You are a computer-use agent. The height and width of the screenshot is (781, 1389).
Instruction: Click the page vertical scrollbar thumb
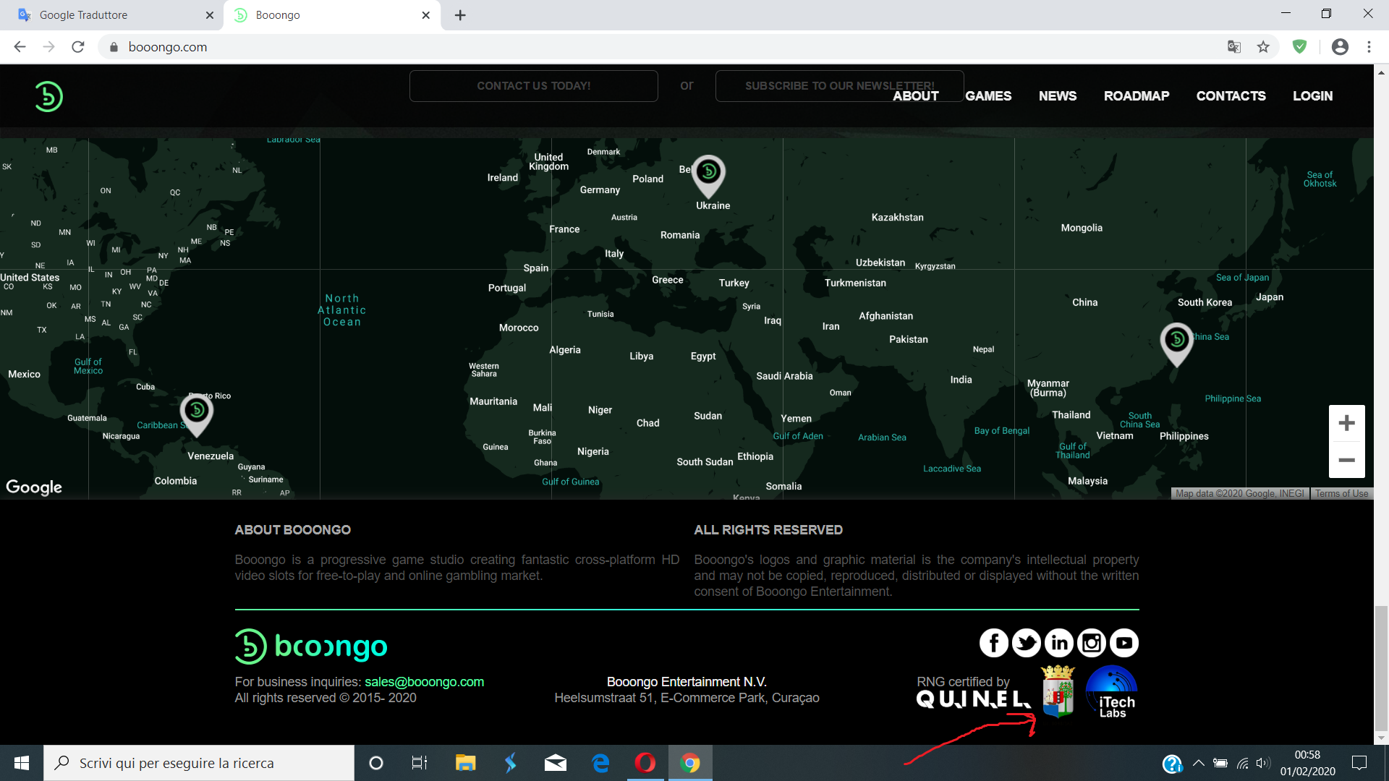pos(1381,669)
